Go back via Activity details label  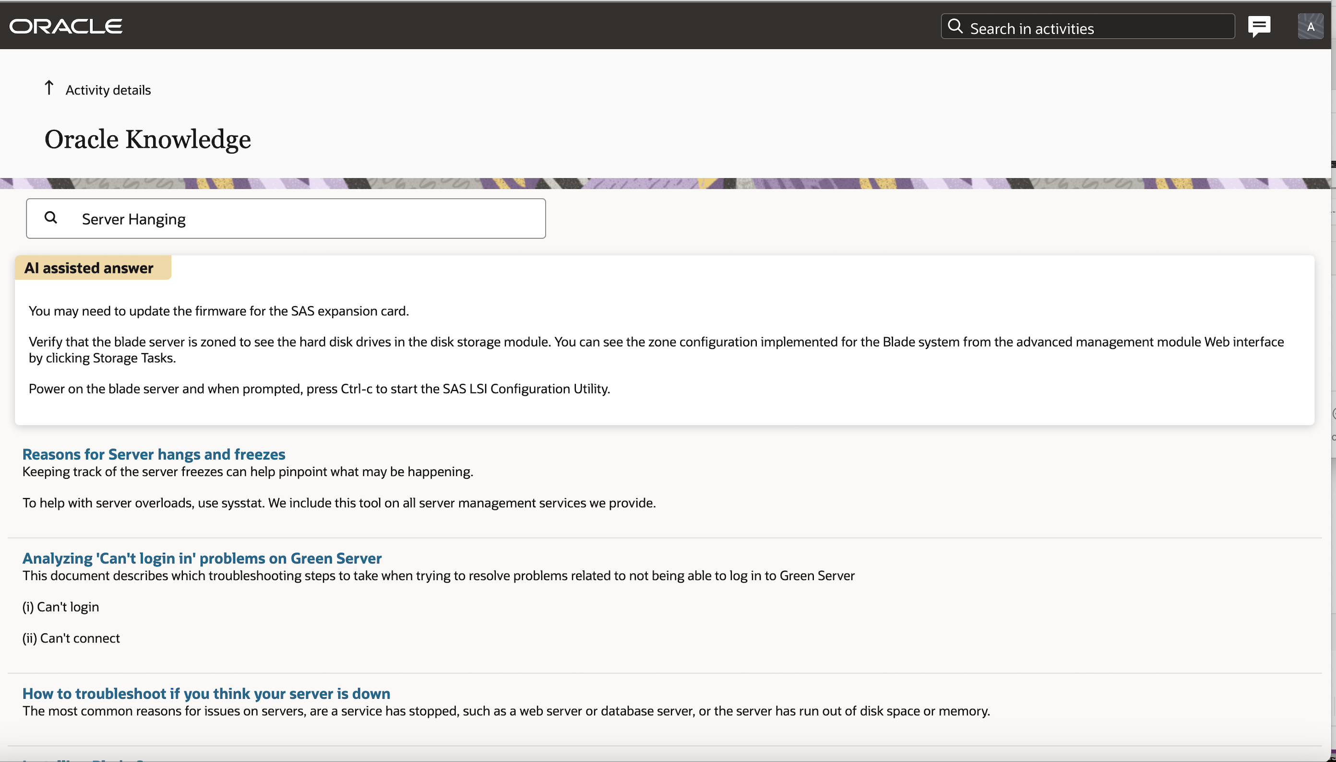point(108,90)
